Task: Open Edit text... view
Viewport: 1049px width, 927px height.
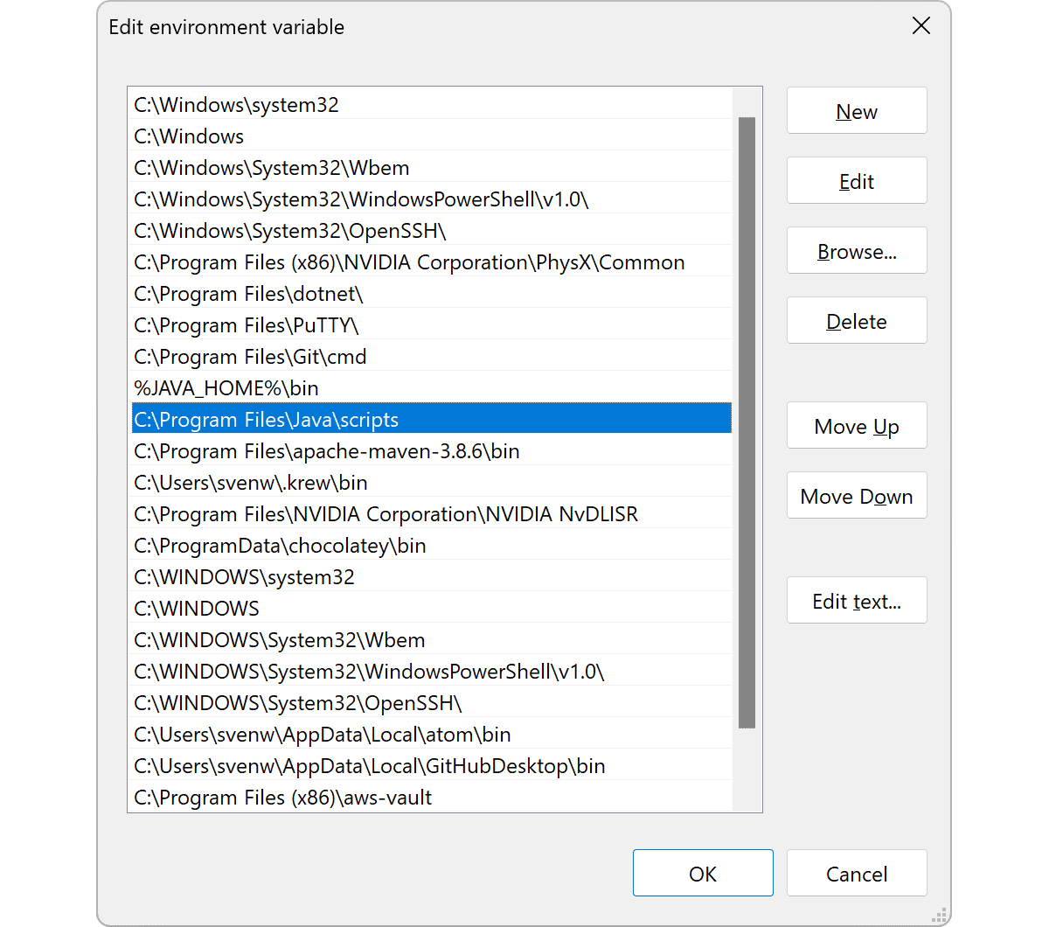Action: [856, 601]
